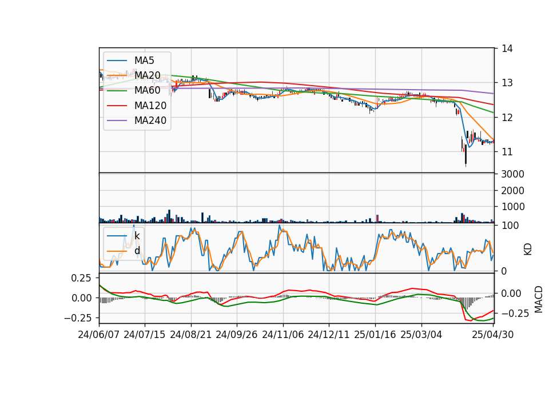Click the right MACD axis value 0.00

tap(511, 294)
